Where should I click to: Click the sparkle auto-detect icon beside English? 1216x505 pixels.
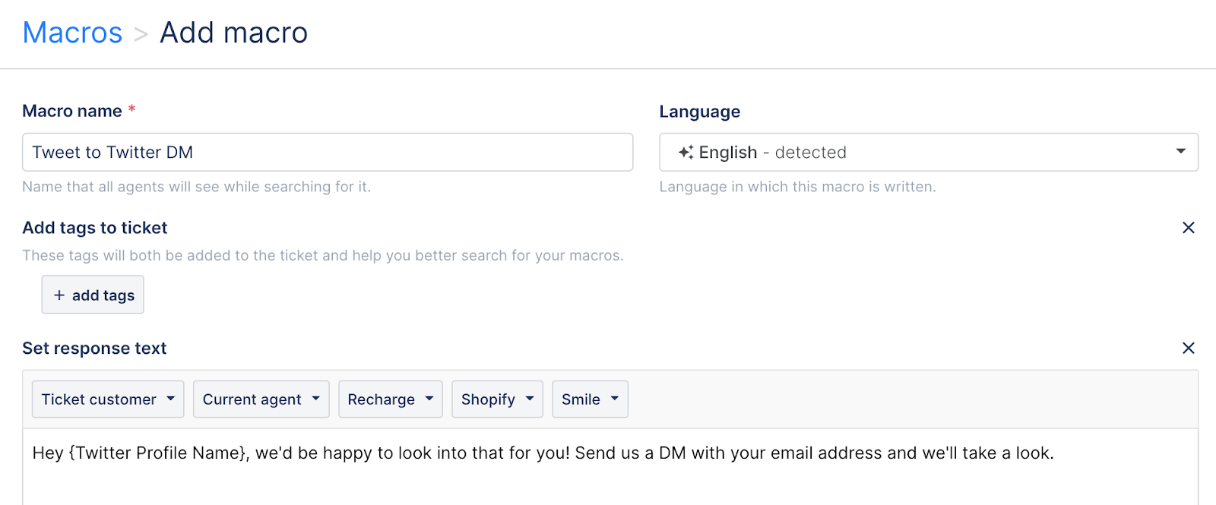click(x=686, y=152)
